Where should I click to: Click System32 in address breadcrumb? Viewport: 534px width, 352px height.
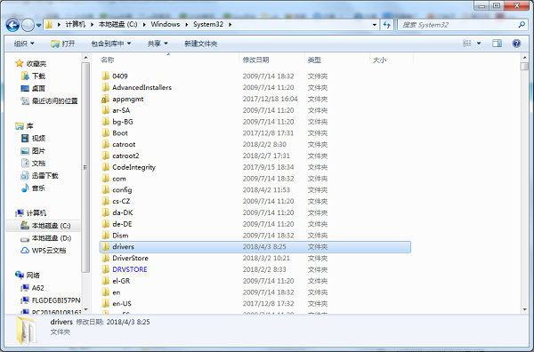pyautogui.click(x=208, y=24)
